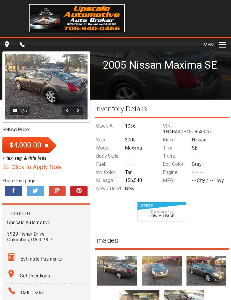Show previous photo with left arrow
Screen dimensions: 231x300
pyautogui.click(x=67, y=110)
